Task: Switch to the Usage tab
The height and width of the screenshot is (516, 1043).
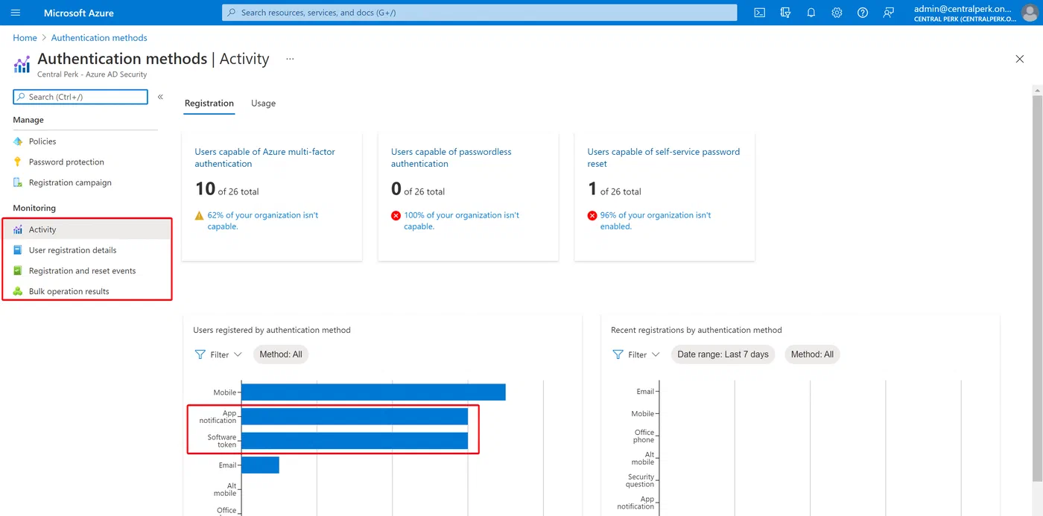Action: click(263, 103)
